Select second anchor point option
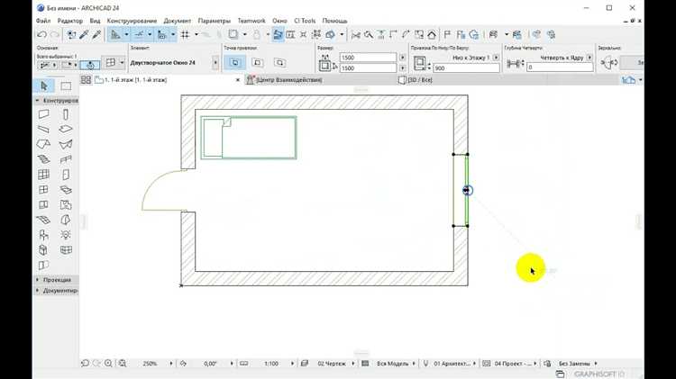 [258, 63]
